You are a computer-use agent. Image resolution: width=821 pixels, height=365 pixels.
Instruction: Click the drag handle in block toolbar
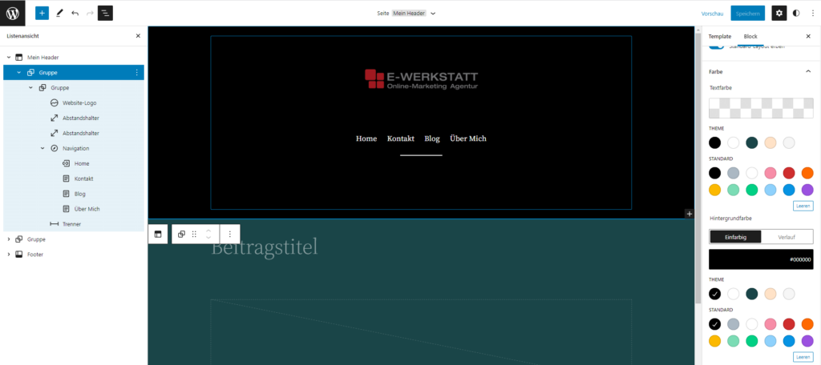(x=194, y=235)
